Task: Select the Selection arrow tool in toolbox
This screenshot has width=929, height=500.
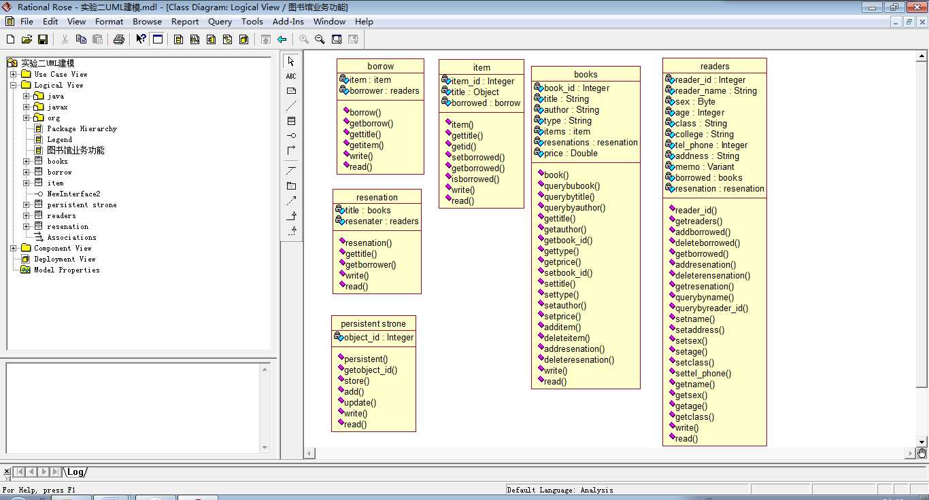Action: 291,61
